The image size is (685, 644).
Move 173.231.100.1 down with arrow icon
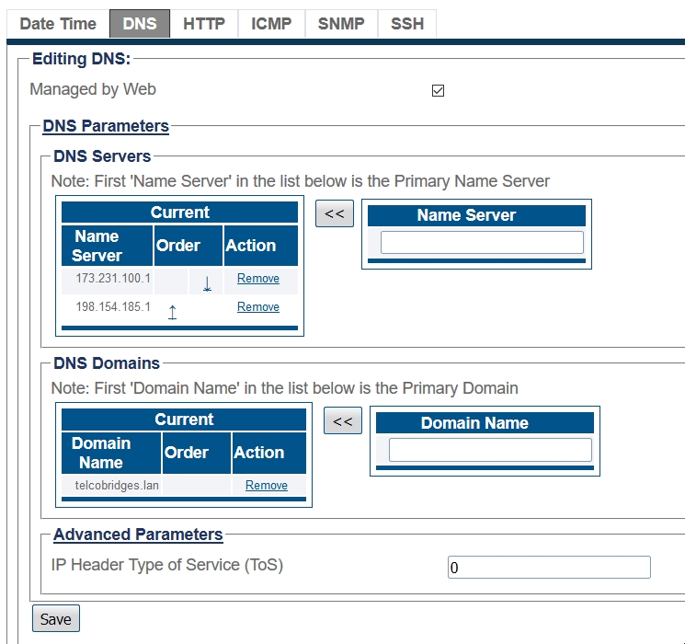click(207, 282)
